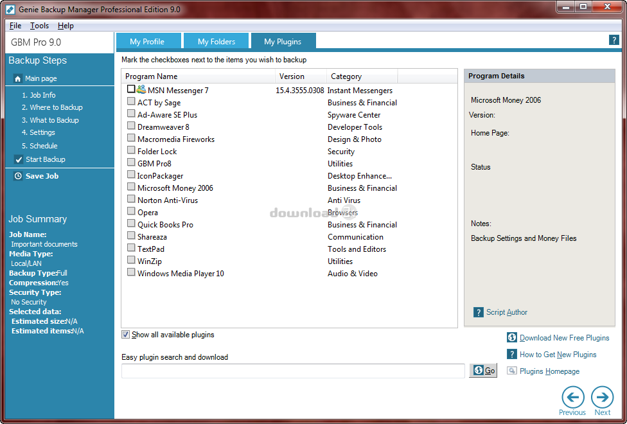
Task: Click the question icon beside How to Get New Plugins
Action: coord(512,354)
